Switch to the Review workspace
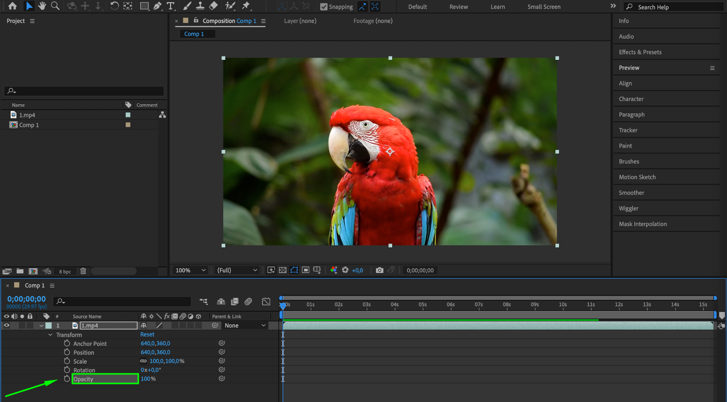This screenshot has height=402, width=727. (458, 7)
